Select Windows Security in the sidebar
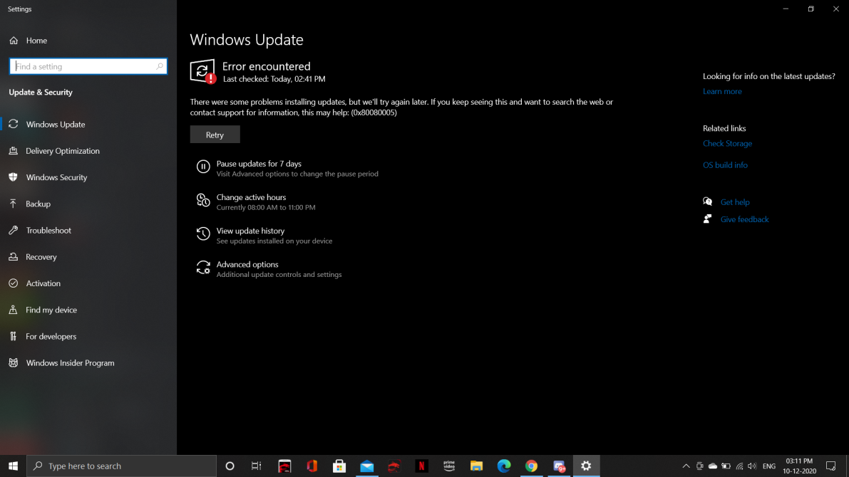The width and height of the screenshot is (849, 477). pyautogui.click(x=55, y=177)
